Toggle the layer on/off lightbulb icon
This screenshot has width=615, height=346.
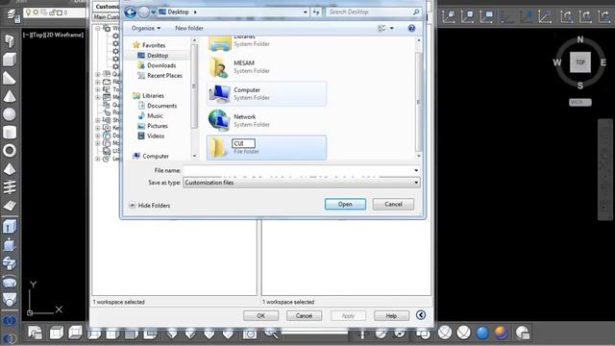pos(28,12)
